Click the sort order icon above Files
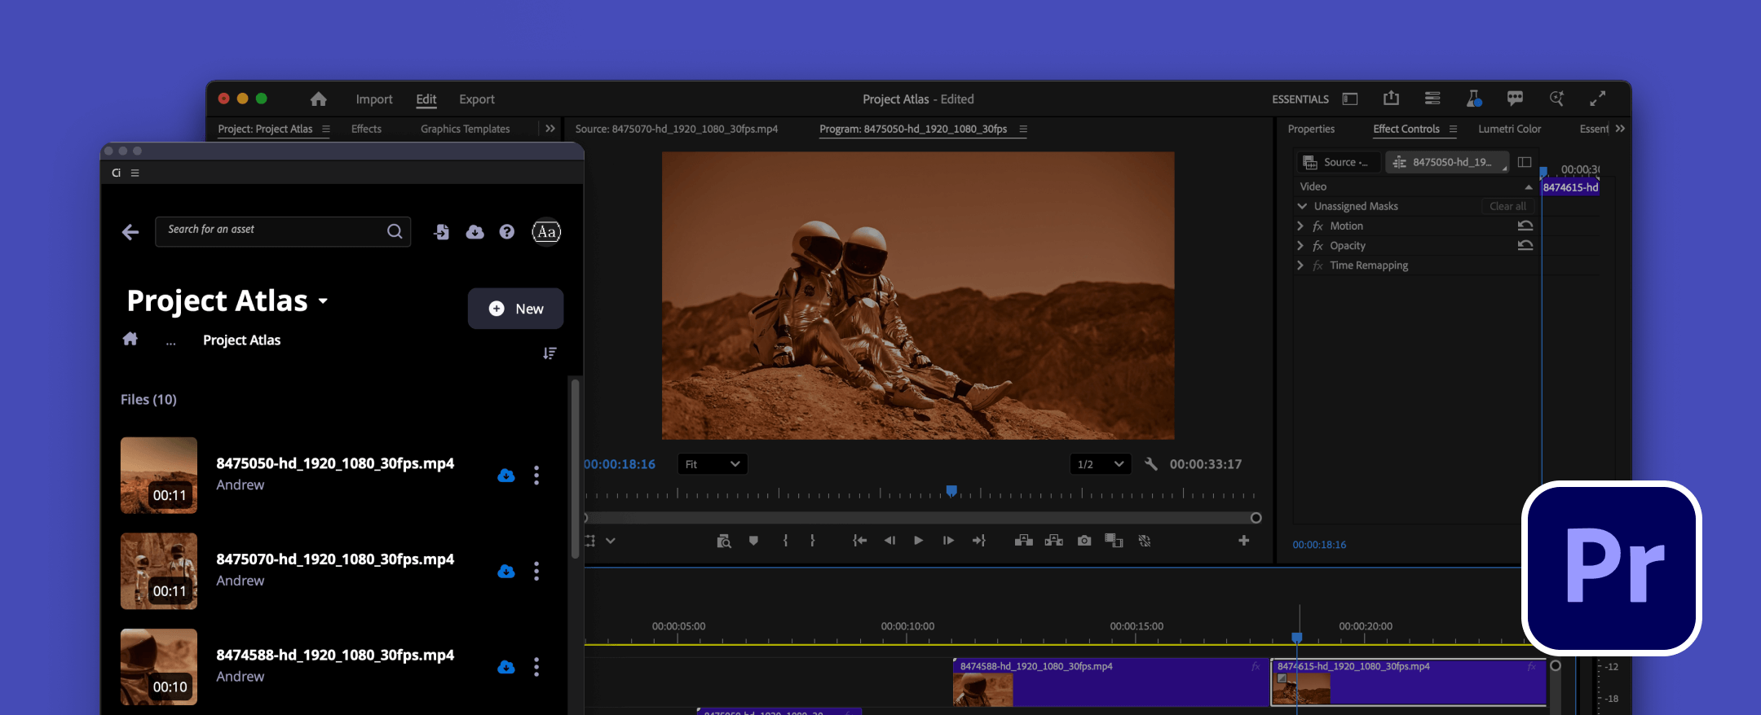This screenshot has height=715, width=1761. coord(549,353)
